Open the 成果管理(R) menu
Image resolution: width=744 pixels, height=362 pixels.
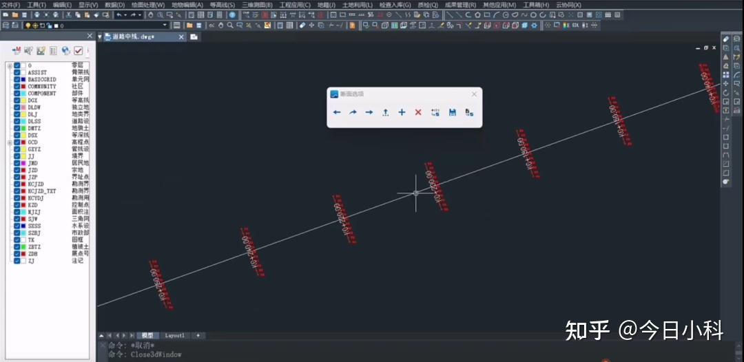pos(460,5)
